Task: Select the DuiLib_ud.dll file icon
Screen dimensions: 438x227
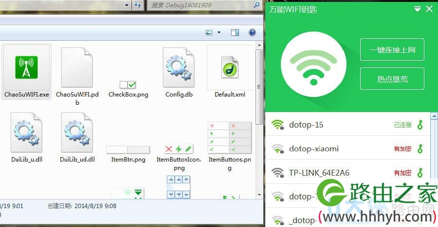Action: [77, 132]
